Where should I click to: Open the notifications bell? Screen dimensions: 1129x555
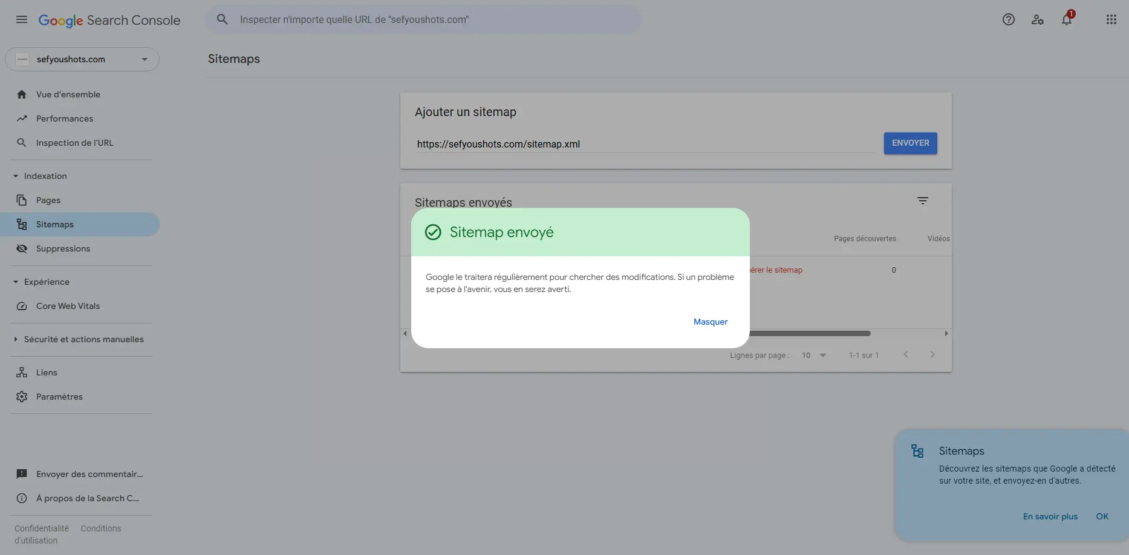coord(1067,19)
